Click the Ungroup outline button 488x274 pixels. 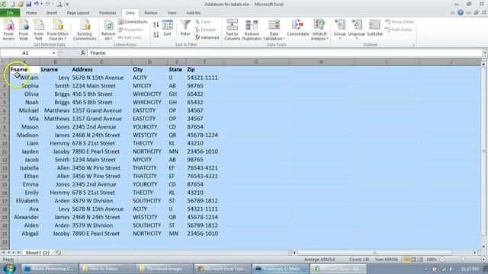[356, 30]
